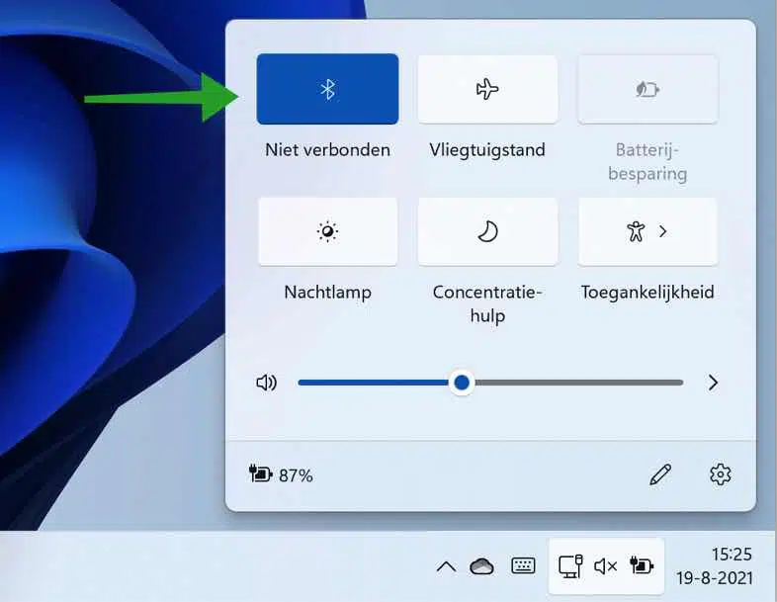Open audio output selection arrow beside volume
This screenshot has width=777, height=602.
713,383
